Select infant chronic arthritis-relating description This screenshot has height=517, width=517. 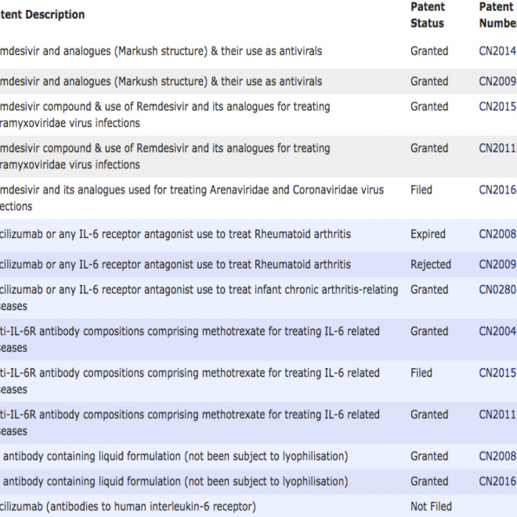(x=199, y=298)
